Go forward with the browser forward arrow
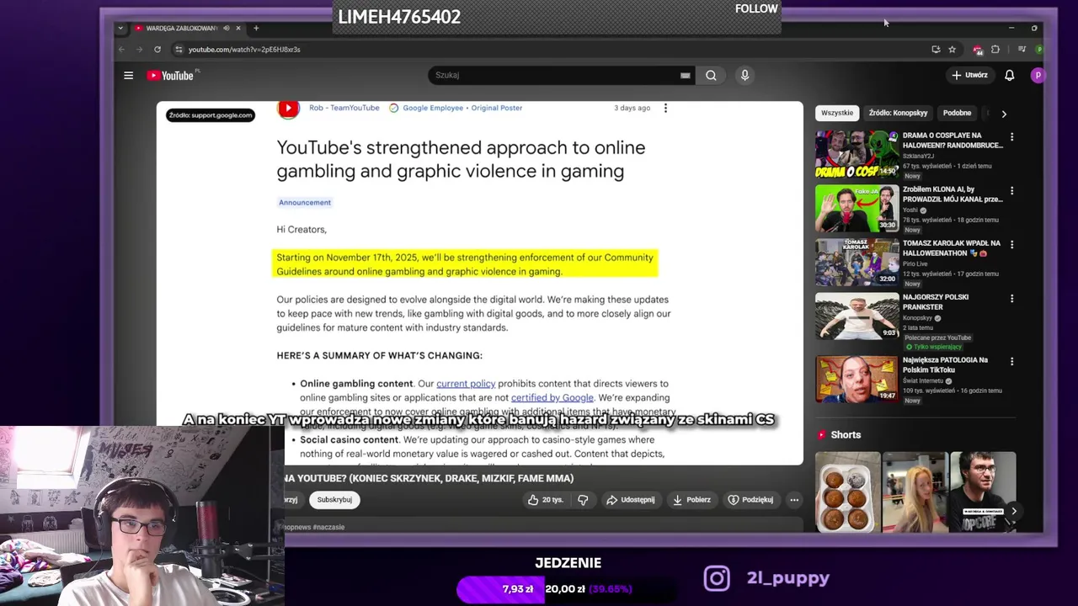The image size is (1078, 606). point(139,50)
